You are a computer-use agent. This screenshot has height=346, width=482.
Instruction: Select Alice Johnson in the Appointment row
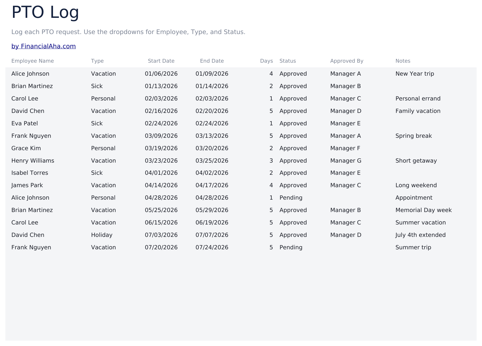30,198
